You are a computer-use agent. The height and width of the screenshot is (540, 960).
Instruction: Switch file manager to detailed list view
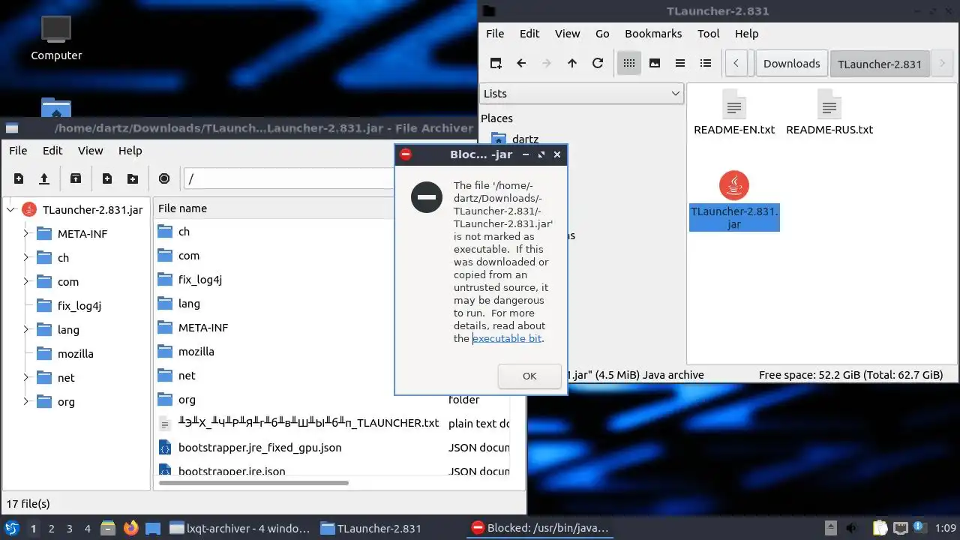[x=706, y=64]
